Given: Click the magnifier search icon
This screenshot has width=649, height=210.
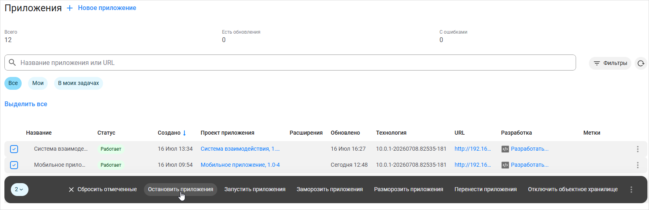Looking at the screenshot, I should tap(12, 63).
